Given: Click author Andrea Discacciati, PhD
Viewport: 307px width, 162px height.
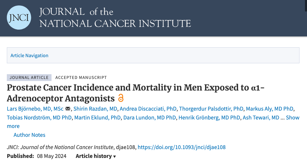Looking at the screenshot, I should (x=148, y=109).
